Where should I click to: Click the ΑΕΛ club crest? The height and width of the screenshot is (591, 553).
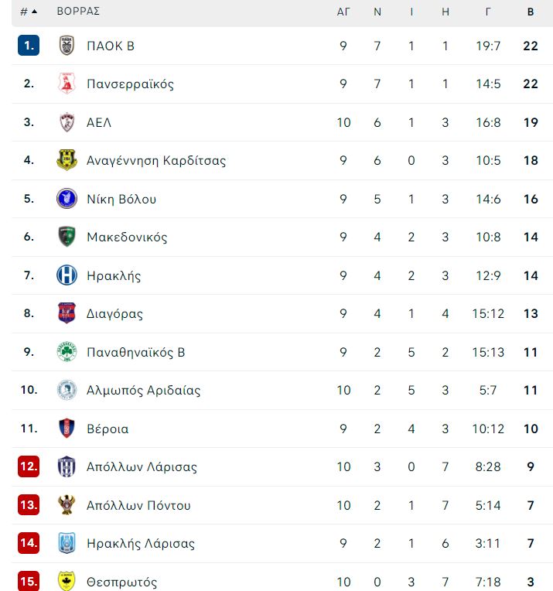point(67,122)
